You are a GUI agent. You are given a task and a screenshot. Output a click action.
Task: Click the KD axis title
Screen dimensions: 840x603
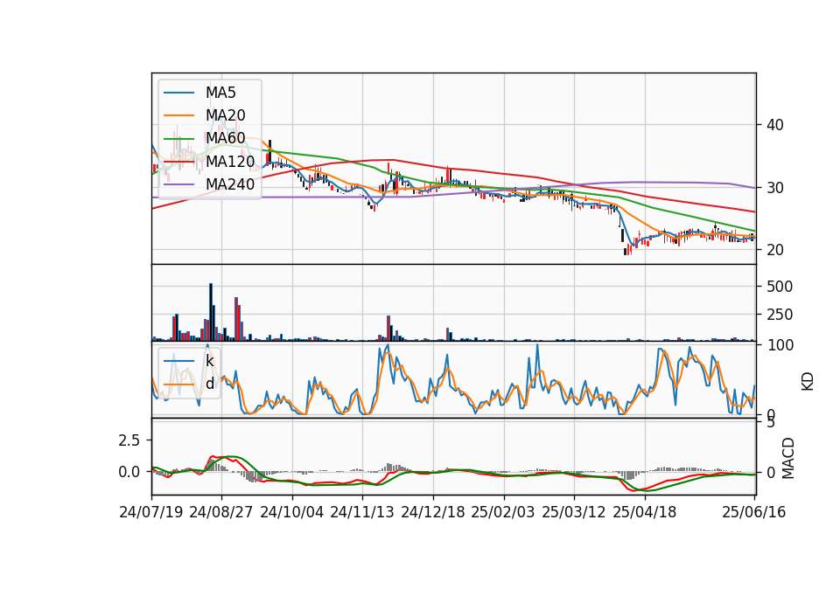click(808, 382)
